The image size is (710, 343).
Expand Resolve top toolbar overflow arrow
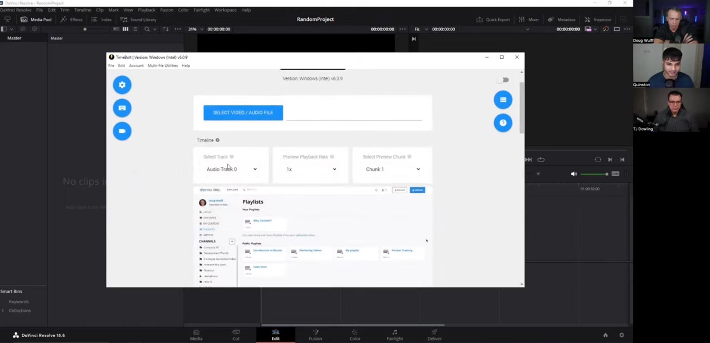click(x=623, y=19)
